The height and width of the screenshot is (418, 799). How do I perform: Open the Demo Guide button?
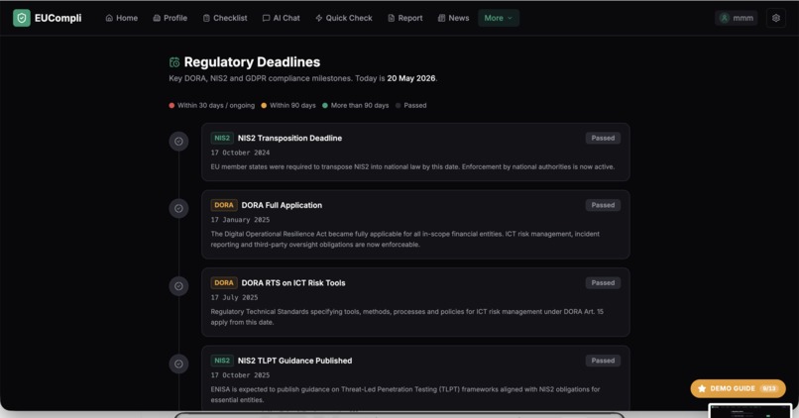738,388
